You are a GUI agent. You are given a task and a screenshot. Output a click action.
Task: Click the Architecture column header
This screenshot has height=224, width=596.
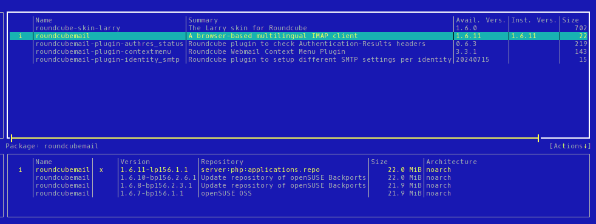(x=452, y=162)
